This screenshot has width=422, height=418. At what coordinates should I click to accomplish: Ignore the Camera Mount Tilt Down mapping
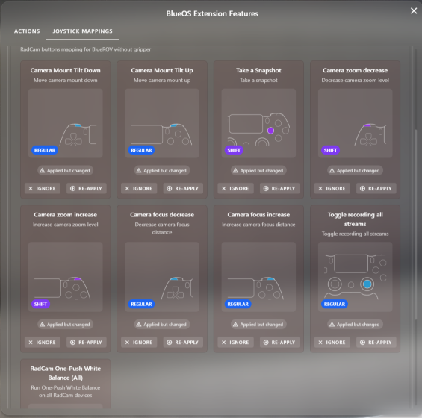43,188
